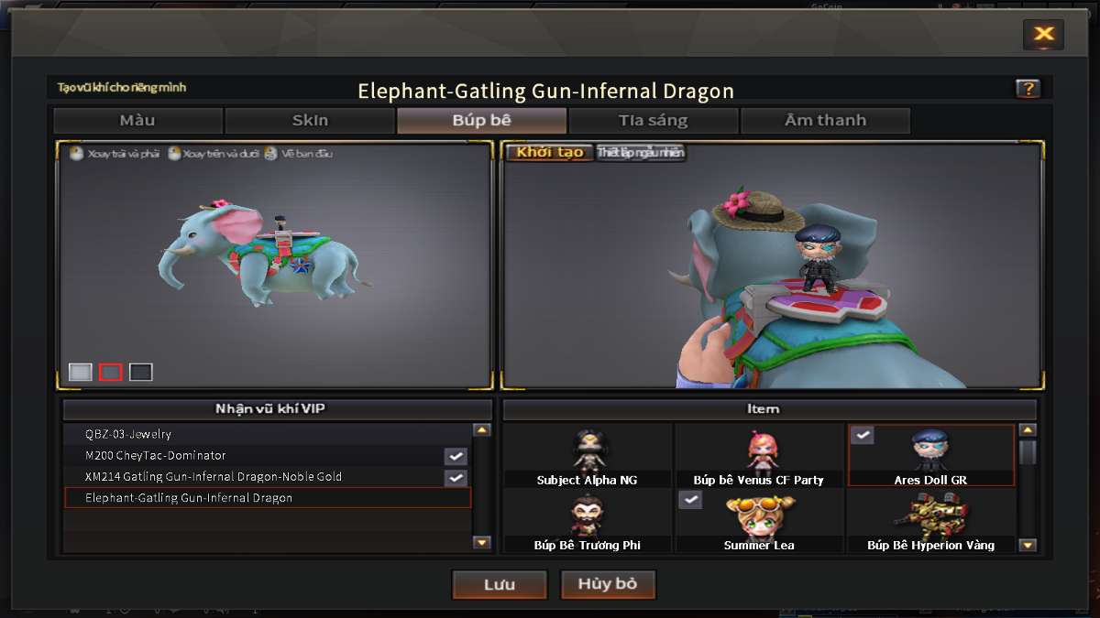Click the Lưu save button
The width and height of the screenshot is (1100, 618).
pyautogui.click(x=500, y=585)
